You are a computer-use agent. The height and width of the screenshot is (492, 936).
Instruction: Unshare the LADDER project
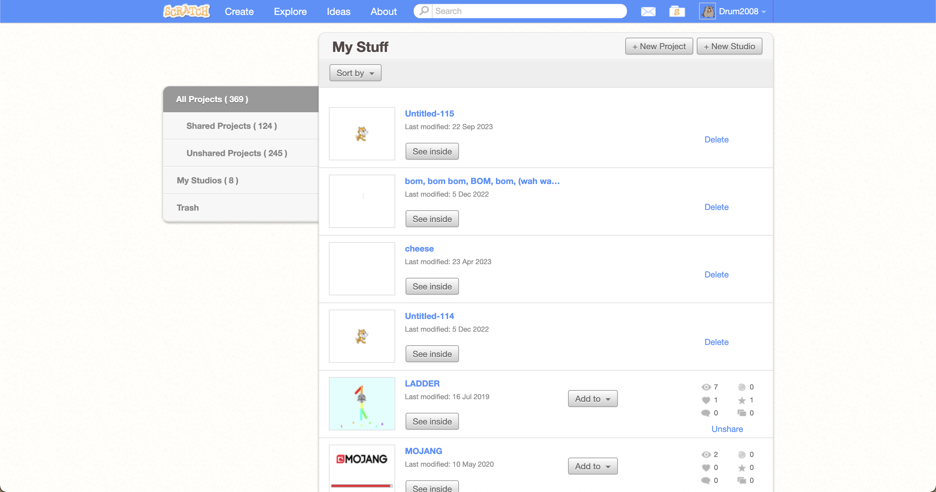[727, 429]
